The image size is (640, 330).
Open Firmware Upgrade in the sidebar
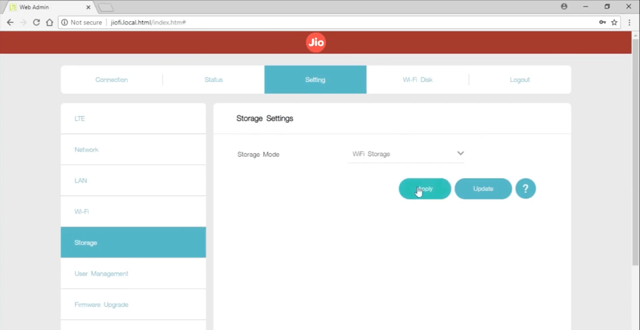[x=133, y=304]
